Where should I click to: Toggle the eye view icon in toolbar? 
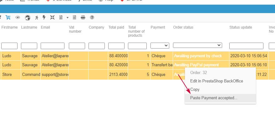18,17
